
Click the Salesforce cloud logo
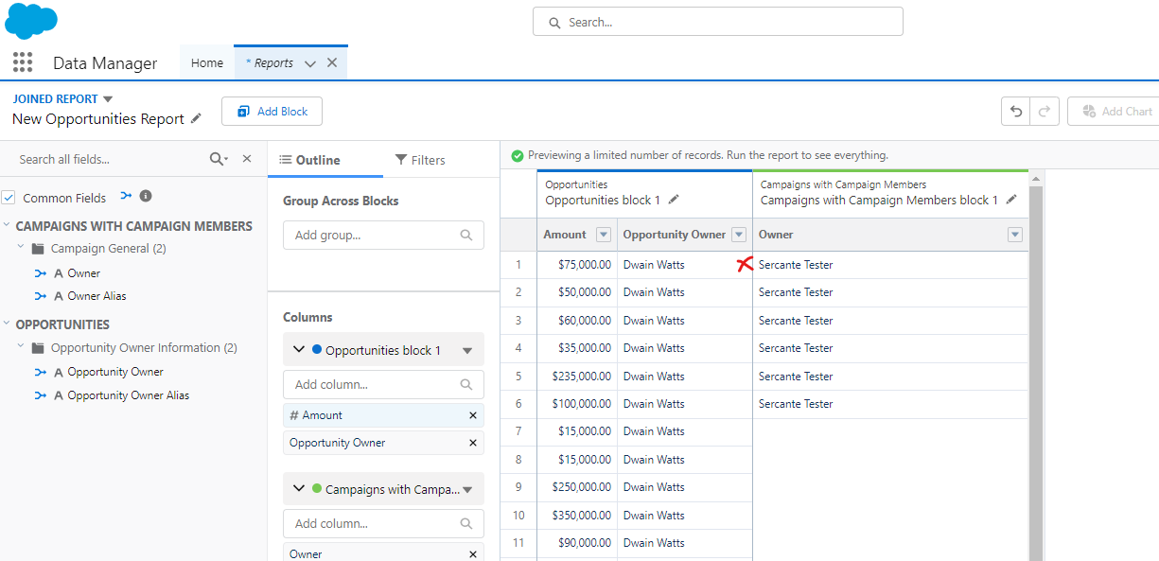click(31, 20)
